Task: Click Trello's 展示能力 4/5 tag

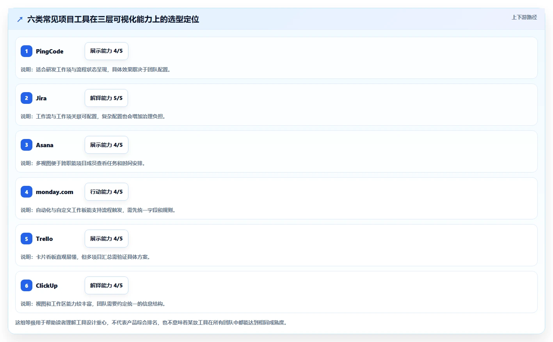Action: coord(107,239)
